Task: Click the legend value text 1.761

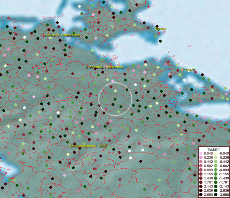Action: pos(208,182)
